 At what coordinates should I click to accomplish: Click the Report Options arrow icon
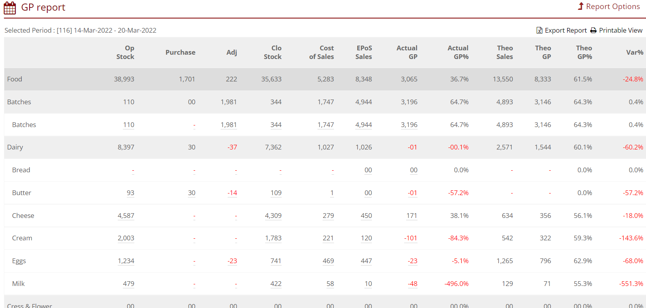click(580, 6)
